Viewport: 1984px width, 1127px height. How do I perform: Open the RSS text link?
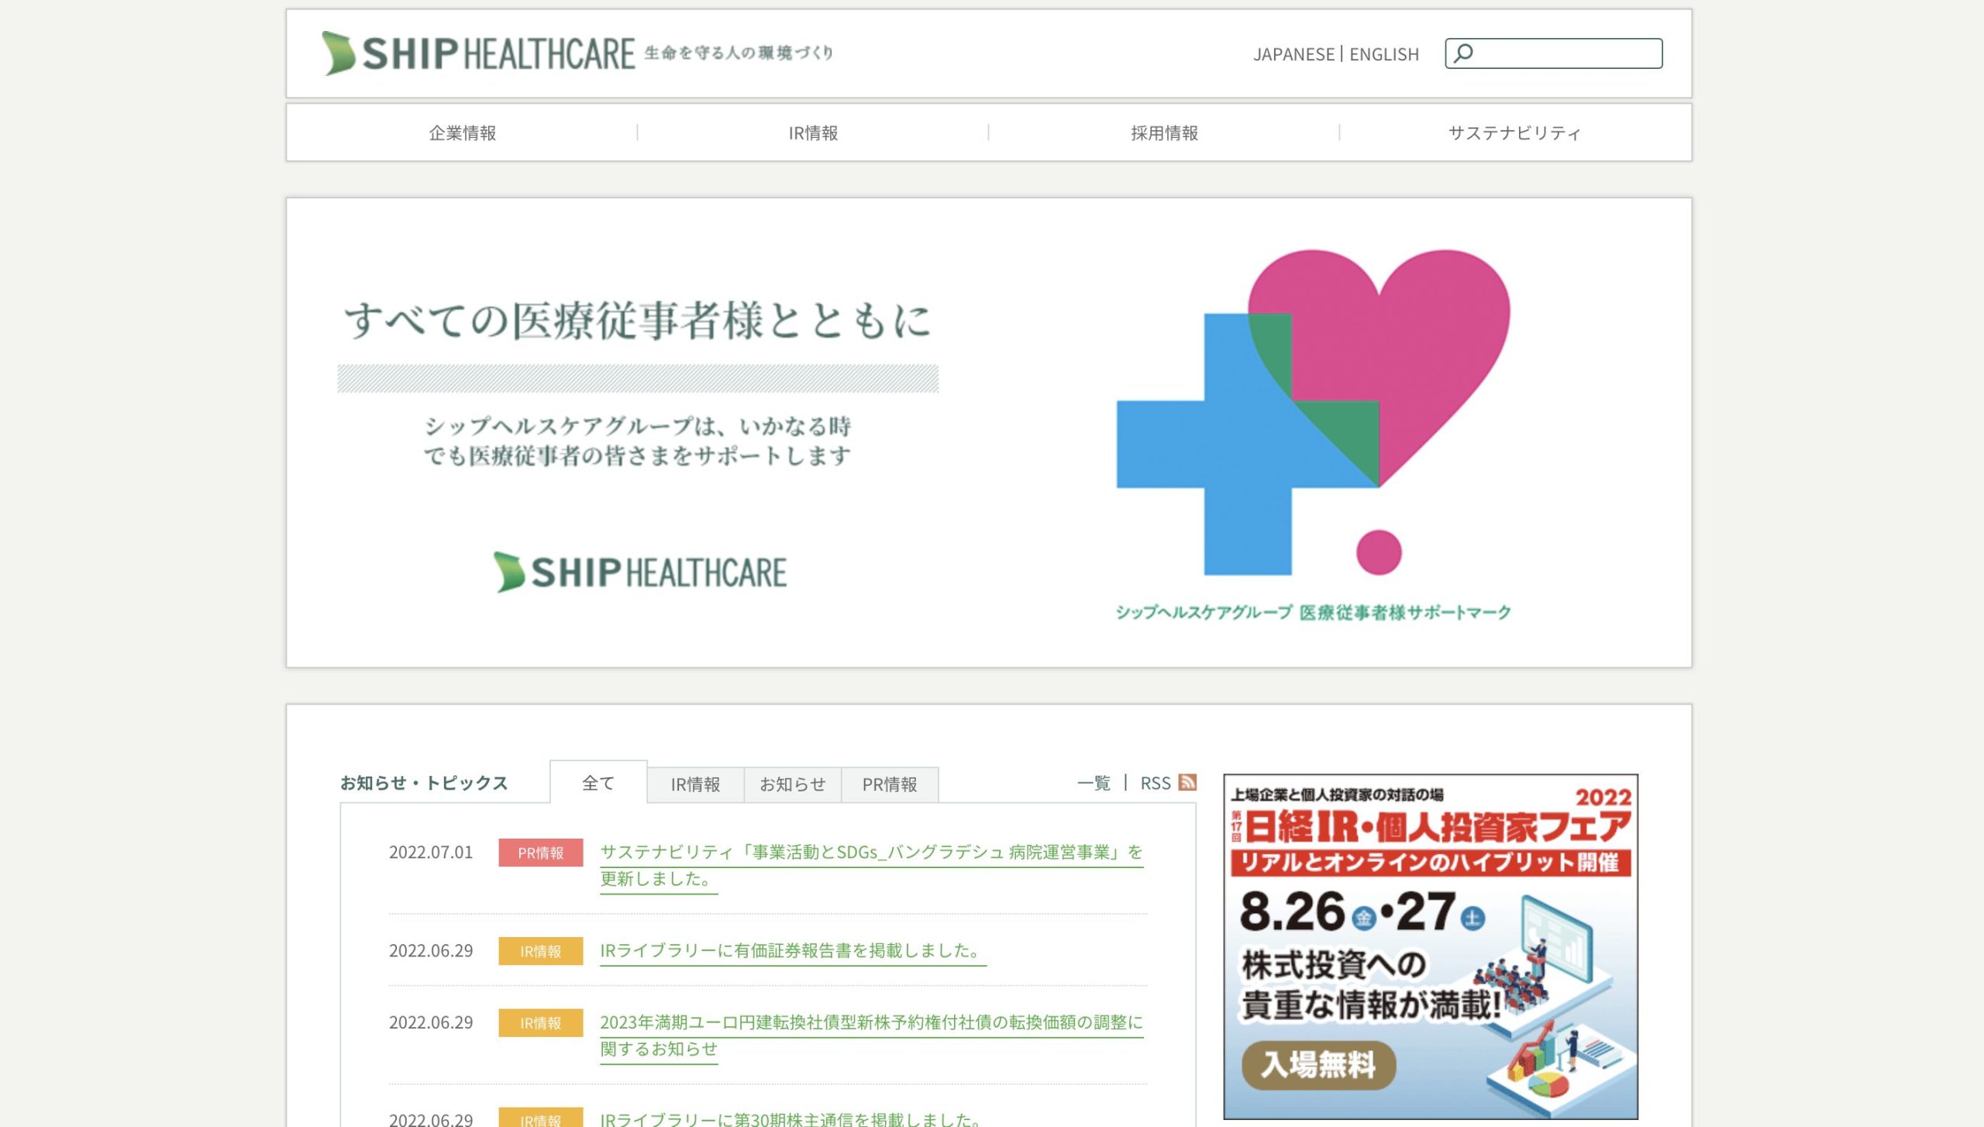point(1155,783)
